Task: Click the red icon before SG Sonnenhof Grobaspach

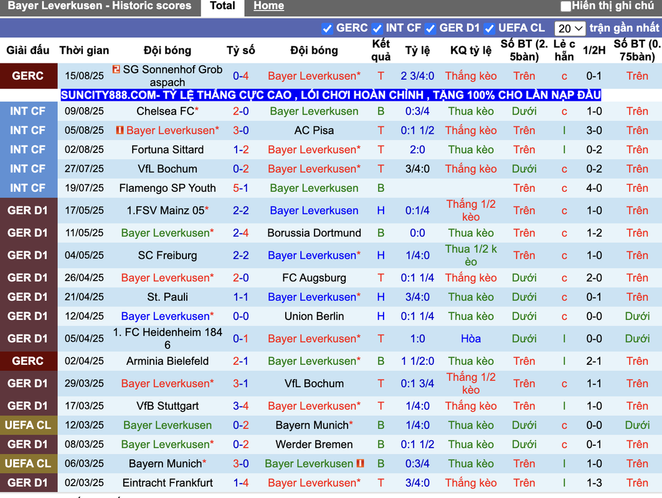Action: point(116,69)
